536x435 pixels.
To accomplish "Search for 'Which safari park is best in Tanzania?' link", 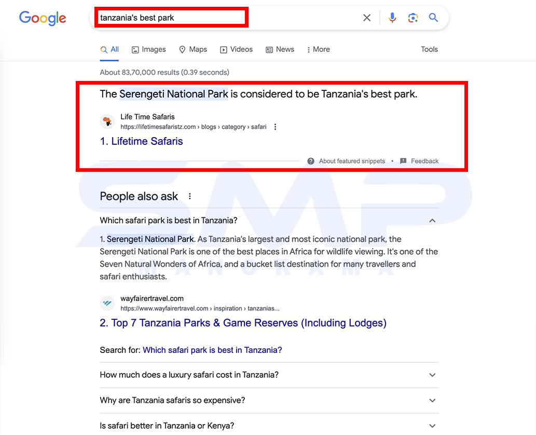I will coord(212,350).
